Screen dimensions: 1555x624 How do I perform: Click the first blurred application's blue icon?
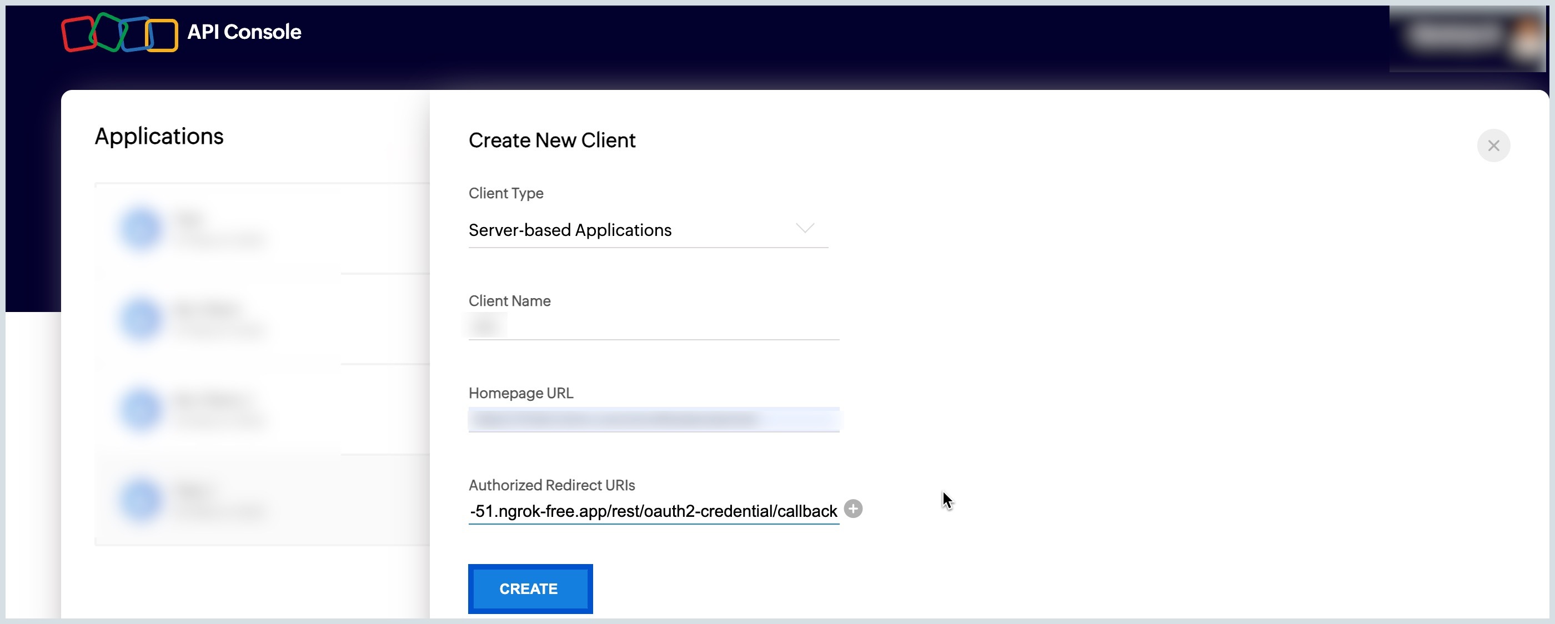(x=141, y=229)
